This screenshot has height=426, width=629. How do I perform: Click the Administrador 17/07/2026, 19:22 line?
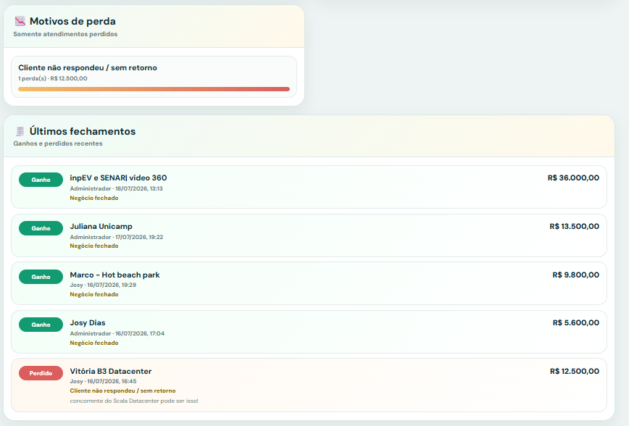(x=117, y=237)
